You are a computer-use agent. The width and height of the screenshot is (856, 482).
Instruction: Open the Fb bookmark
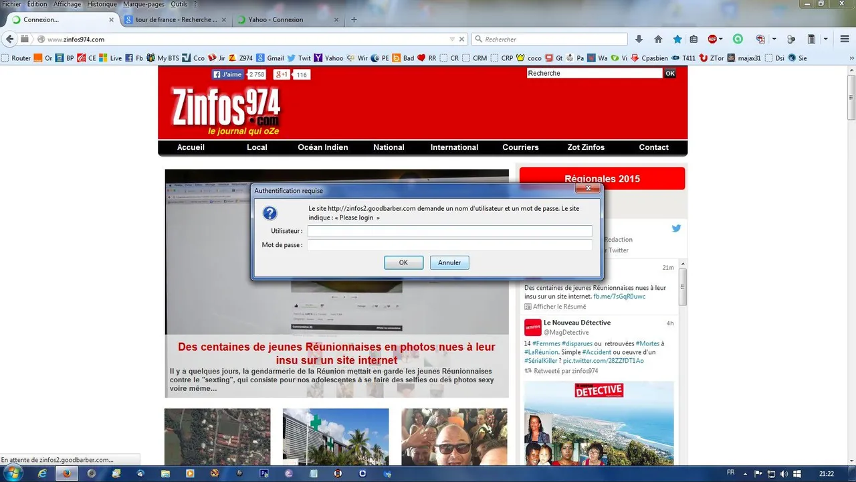point(134,58)
